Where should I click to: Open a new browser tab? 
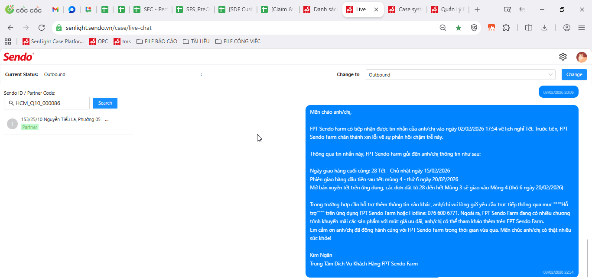point(477,10)
